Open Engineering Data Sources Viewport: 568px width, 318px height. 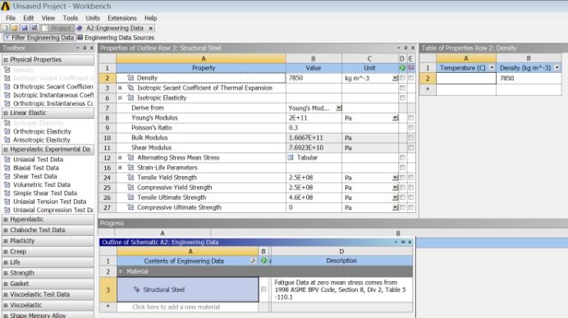coord(116,38)
